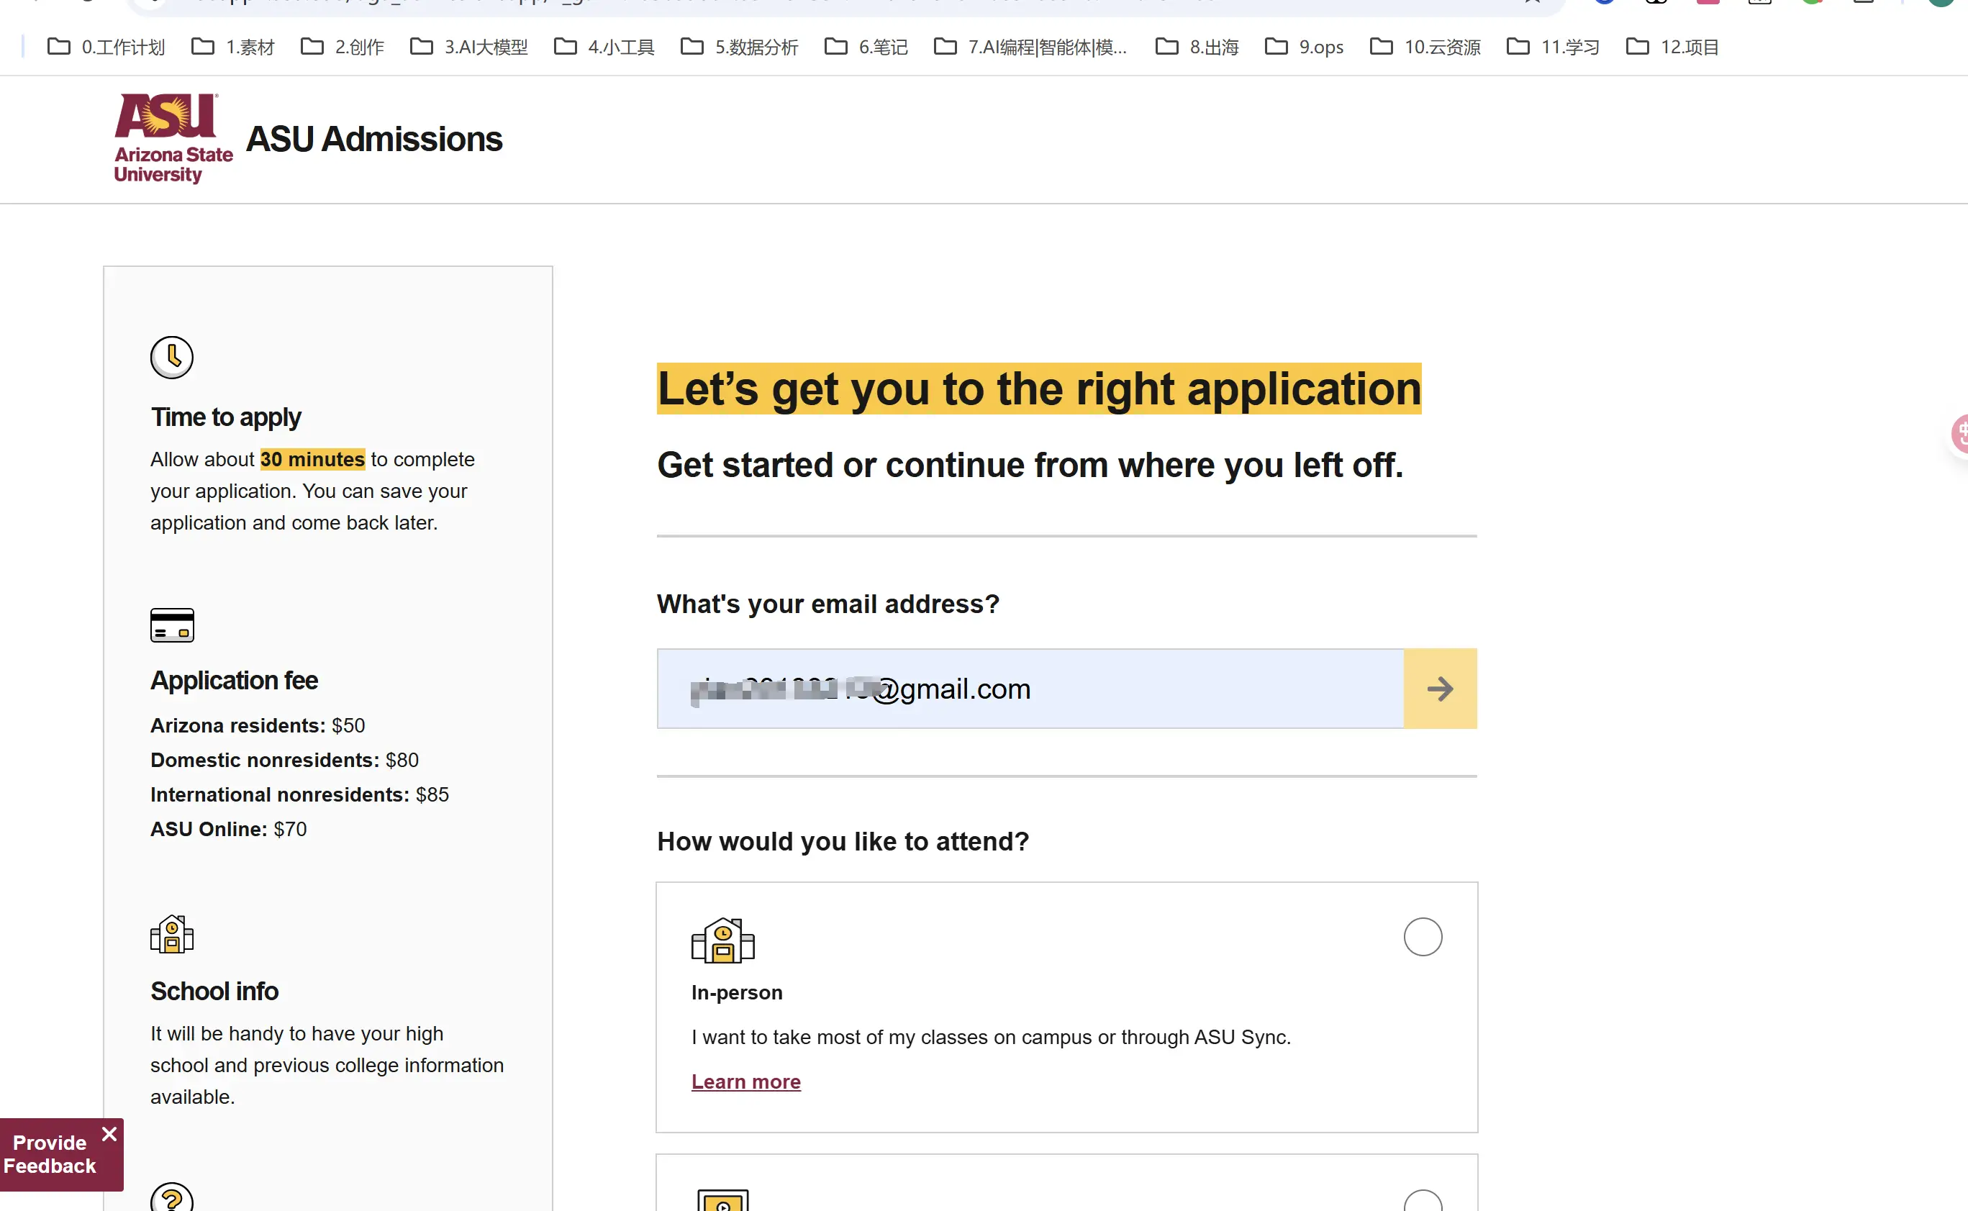Image resolution: width=1968 pixels, height=1211 pixels.
Task: Click the Application fee heading
Action: click(234, 680)
